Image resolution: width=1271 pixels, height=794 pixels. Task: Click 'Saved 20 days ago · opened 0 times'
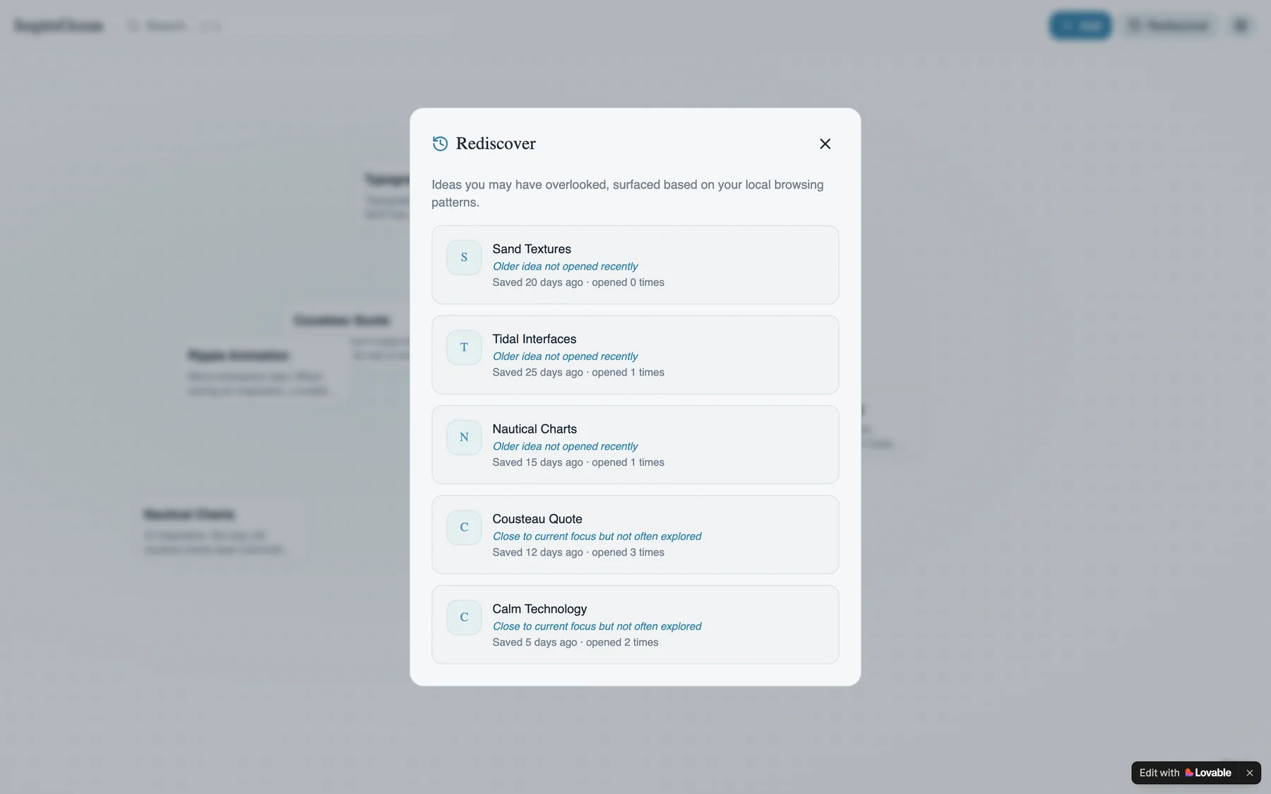click(578, 282)
